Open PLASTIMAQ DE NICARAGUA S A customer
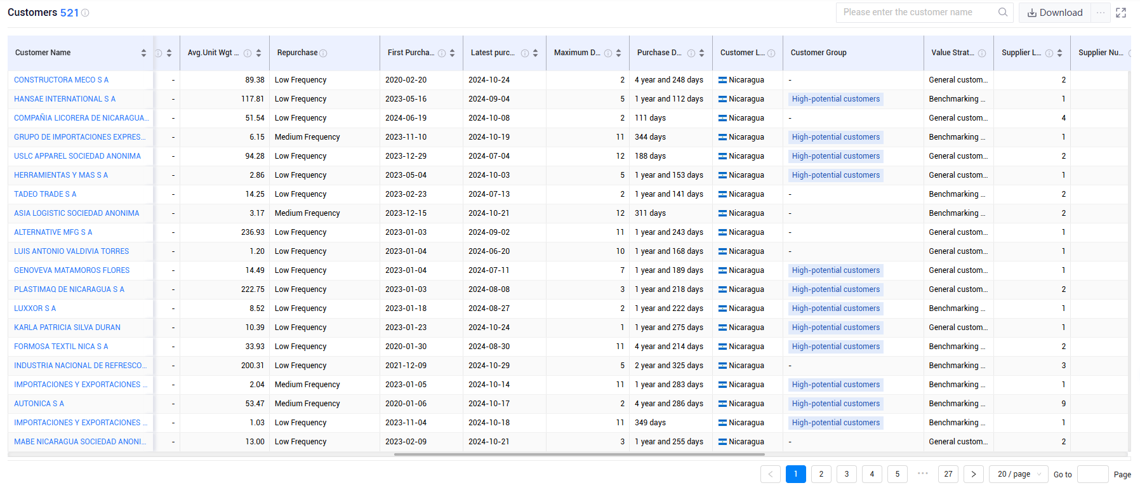The width and height of the screenshot is (1140, 490). 69,289
